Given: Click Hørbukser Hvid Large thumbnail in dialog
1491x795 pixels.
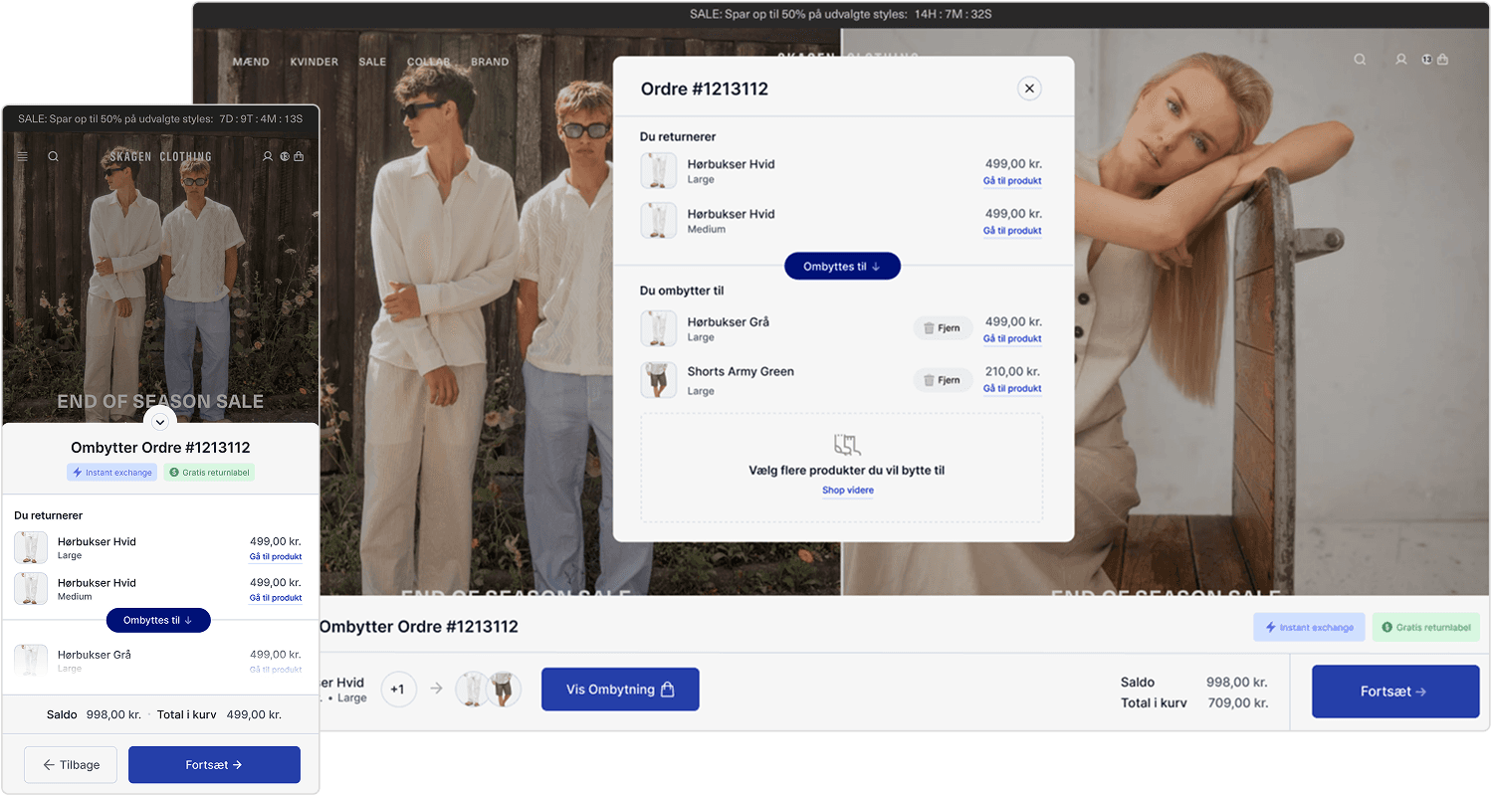Looking at the screenshot, I should [x=658, y=171].
